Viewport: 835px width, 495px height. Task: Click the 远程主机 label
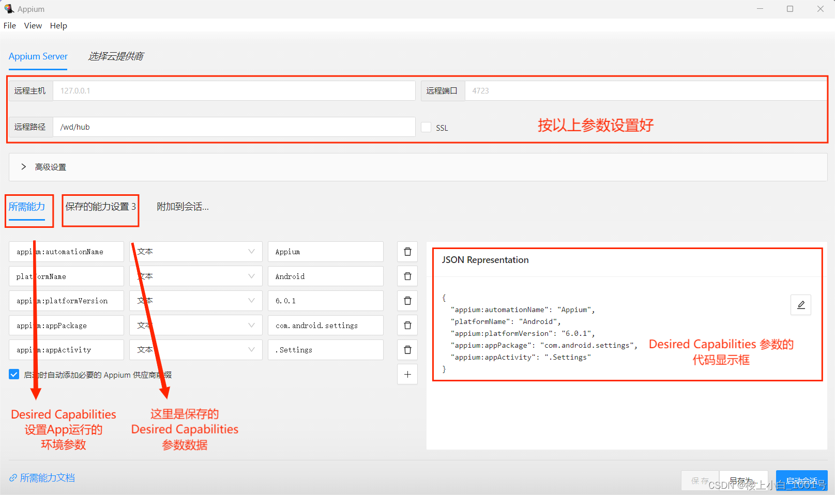coord(31,90)
